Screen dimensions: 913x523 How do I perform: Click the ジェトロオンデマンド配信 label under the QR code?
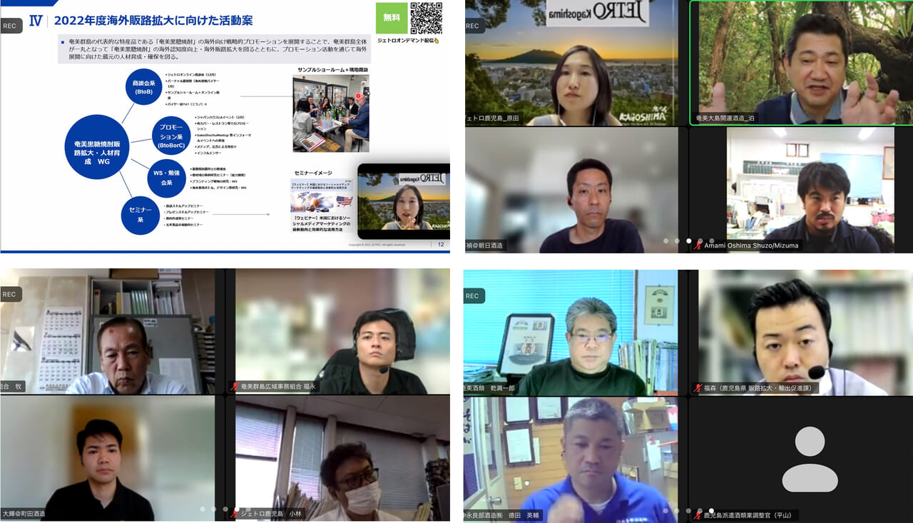[x=409, y=41]
